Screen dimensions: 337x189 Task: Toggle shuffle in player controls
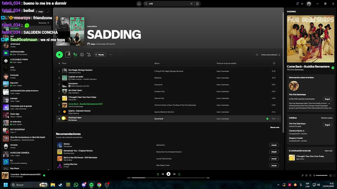(158, 174)
